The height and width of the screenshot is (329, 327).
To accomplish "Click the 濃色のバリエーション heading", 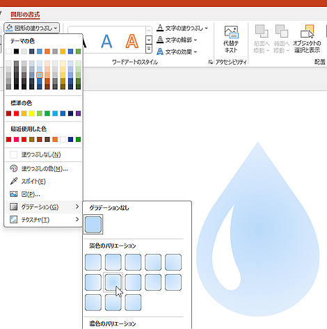I will pos(113,323).
